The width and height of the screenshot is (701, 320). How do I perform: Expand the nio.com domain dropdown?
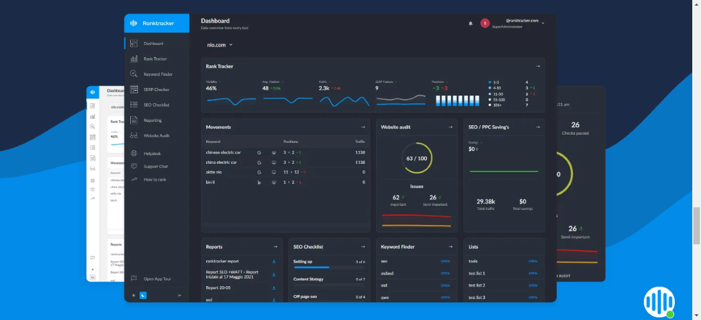pos(220,45)
